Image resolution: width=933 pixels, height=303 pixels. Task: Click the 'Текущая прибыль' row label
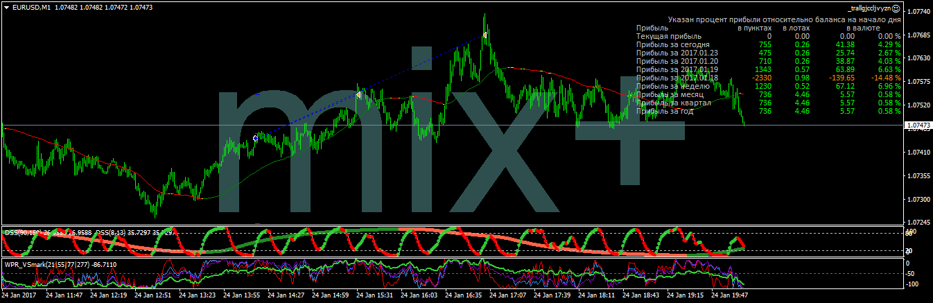tap(669, 36)
